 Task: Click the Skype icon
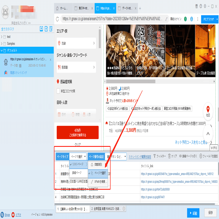(2, 214)
